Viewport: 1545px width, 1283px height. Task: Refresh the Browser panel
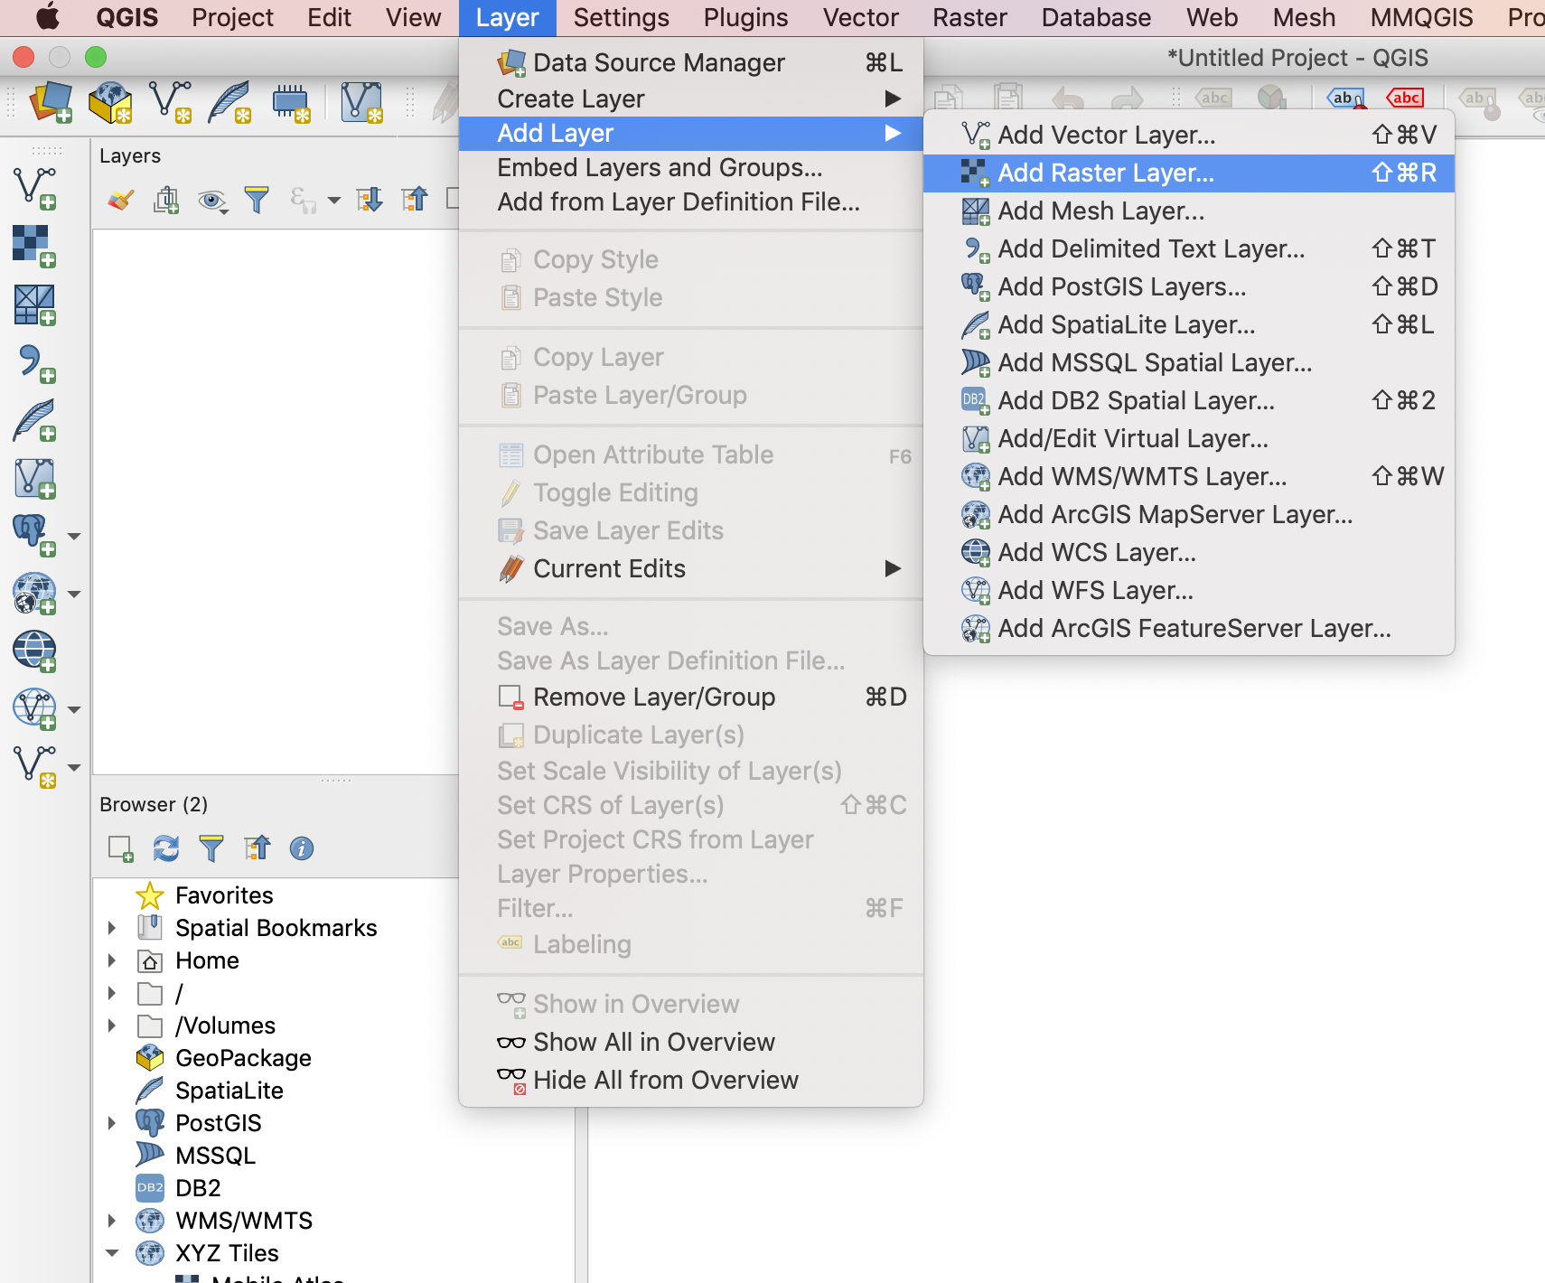tap(165, 848)
